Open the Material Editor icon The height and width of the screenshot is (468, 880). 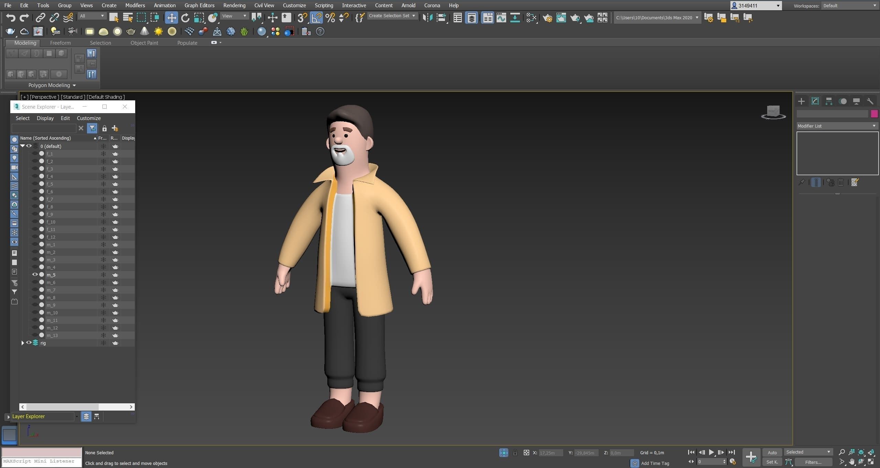(531, 18)
